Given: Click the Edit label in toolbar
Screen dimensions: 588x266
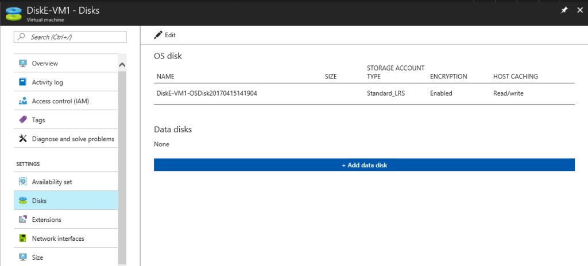Looking at the screenshot, I should pos(170,35).
